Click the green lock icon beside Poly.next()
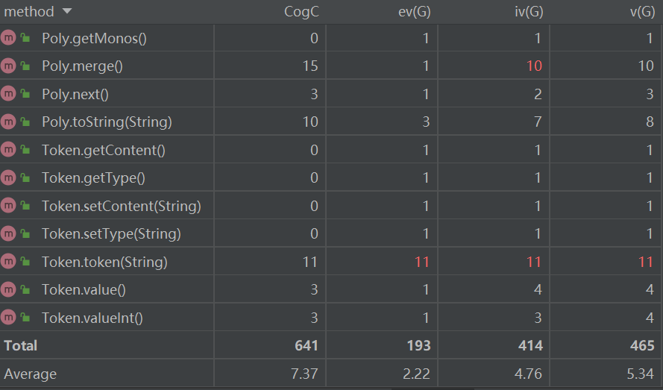Image resolution: width=663 pixels, height=390 pixels. click(x=25, y=94)
